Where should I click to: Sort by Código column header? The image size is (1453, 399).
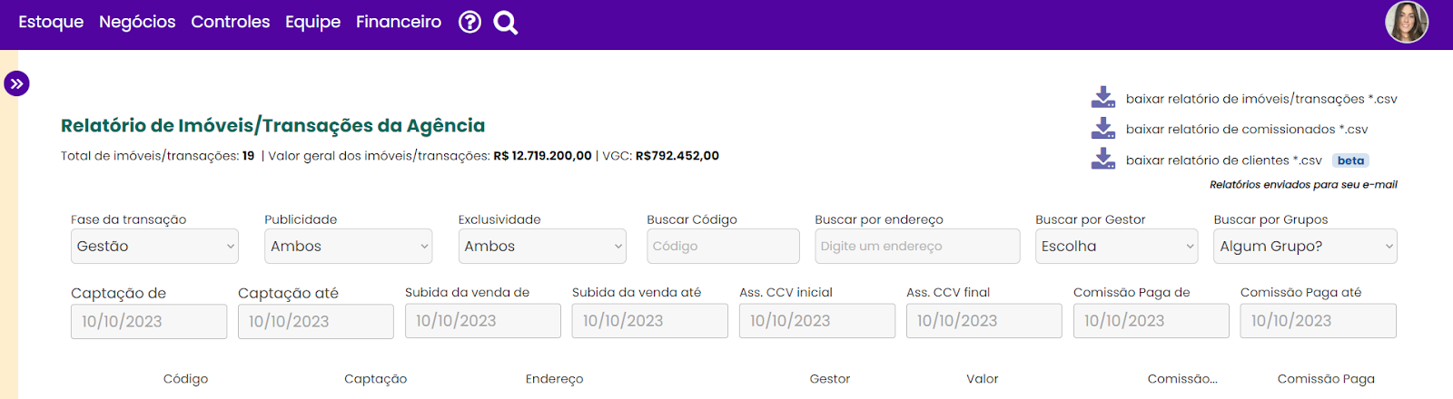185,379
